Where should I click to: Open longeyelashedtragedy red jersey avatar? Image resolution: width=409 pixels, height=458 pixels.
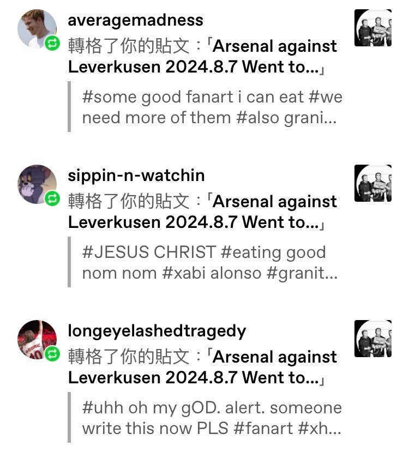coord(37,339)
